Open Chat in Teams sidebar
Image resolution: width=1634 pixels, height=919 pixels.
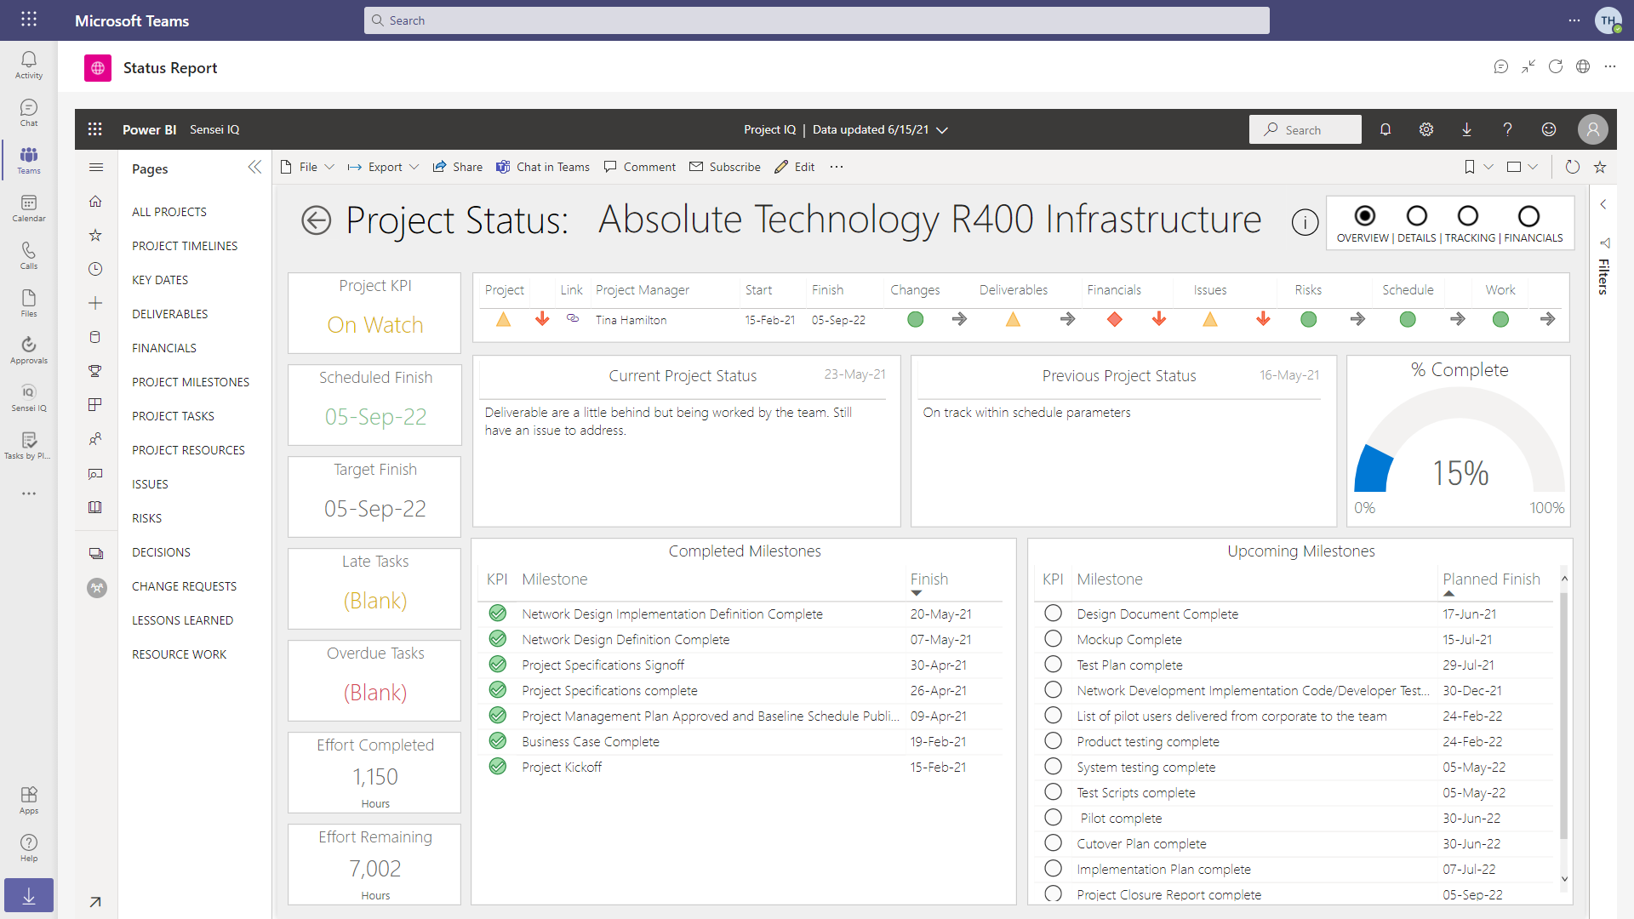(29, 112)
